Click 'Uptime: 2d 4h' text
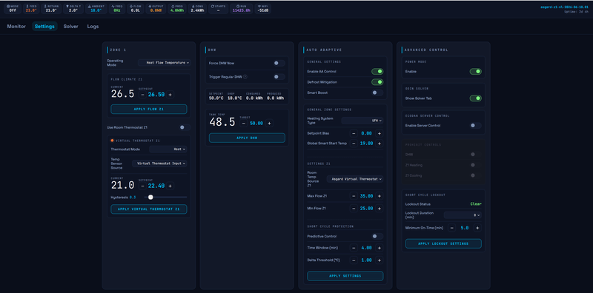Viewport: 593px width, 293px height. coord(577,12)
